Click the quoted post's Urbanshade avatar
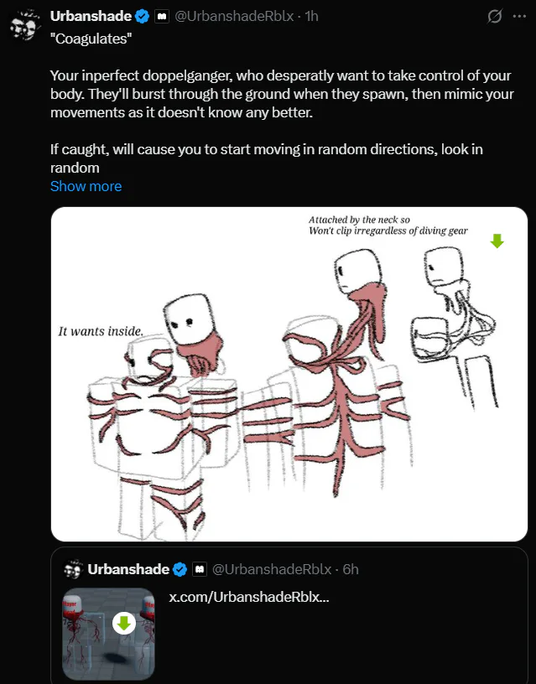This screenshot has width=536, height=684. 73,569
